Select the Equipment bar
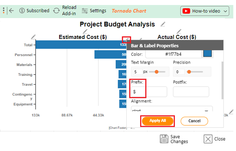This screenshot has height=151, width=236. pyautogui.click(x=123, y=104)
